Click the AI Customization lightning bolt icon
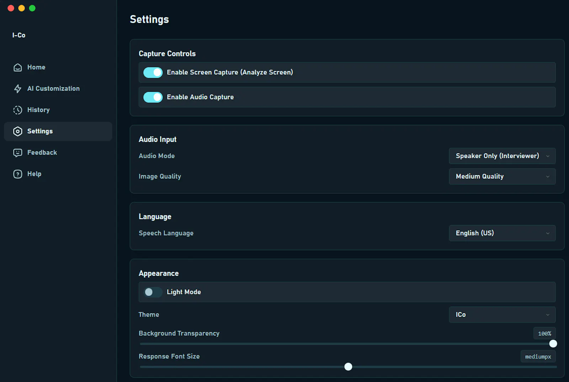This screenshot has width=569, height=382. pos(18,89)
